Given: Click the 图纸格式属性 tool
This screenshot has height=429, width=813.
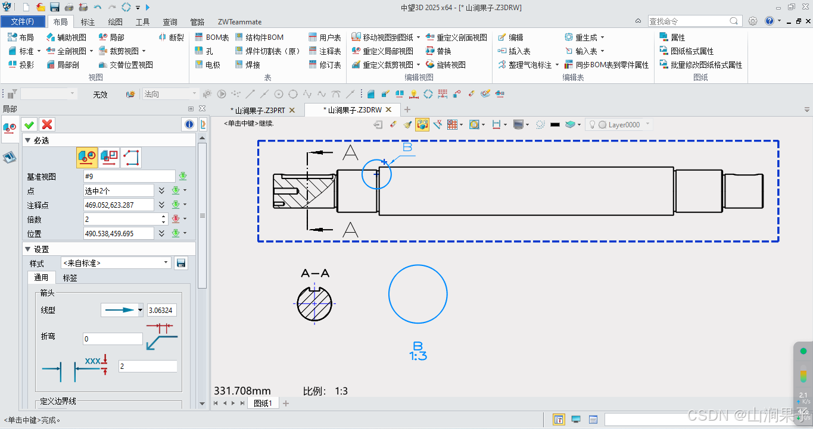Looking at the screenshot, I should click(687, 51).
